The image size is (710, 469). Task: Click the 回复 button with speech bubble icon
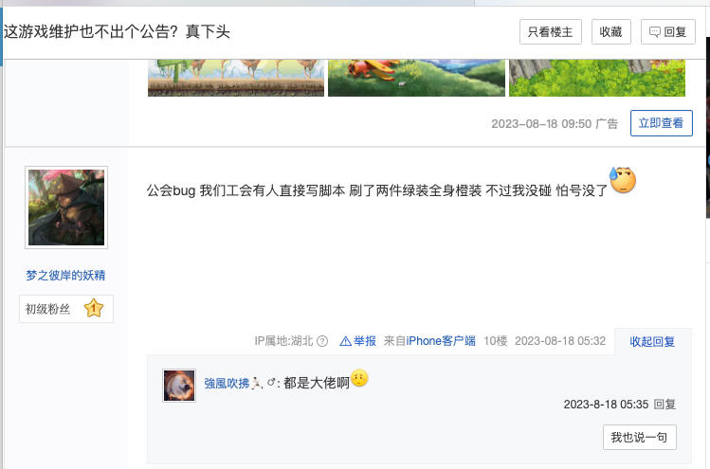tap(668, 31)
